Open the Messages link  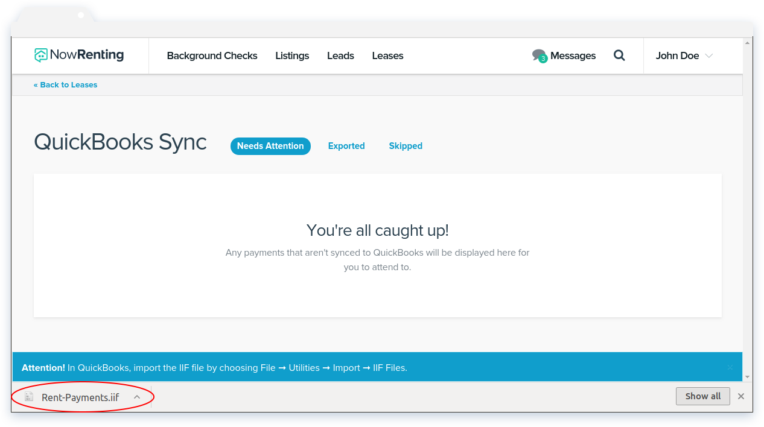(x=573, y=55)
